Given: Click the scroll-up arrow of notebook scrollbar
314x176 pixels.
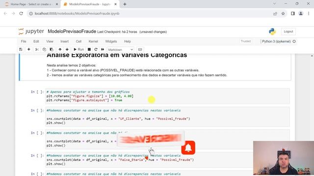Looking at the screenshot, I should [312, 56].
